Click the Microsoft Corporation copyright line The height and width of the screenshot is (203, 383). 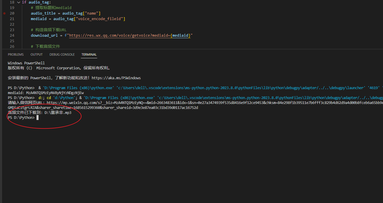pos(59,68)
